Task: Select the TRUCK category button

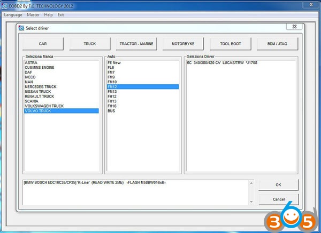Action: (x=90, y=44)
